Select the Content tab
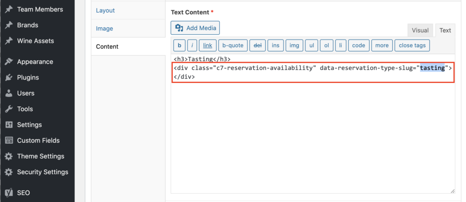Screen dimensions: 466x202 [x=128, y=47]
